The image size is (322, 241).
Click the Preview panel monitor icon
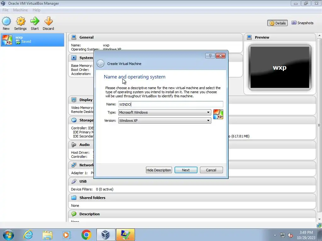pos(249,37)
